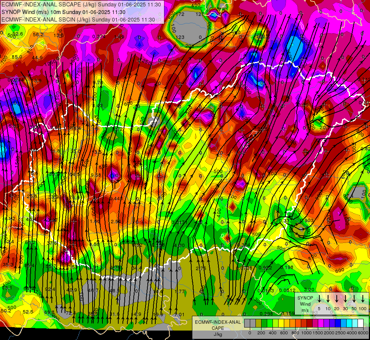The width and height of the screenshot is (370, 340).
Task: Click the 92.6 value on the map
Action: click(18, 34)
